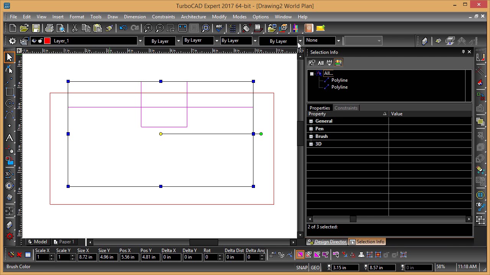Cancel with the red X inspector icon

pos(19,255)
